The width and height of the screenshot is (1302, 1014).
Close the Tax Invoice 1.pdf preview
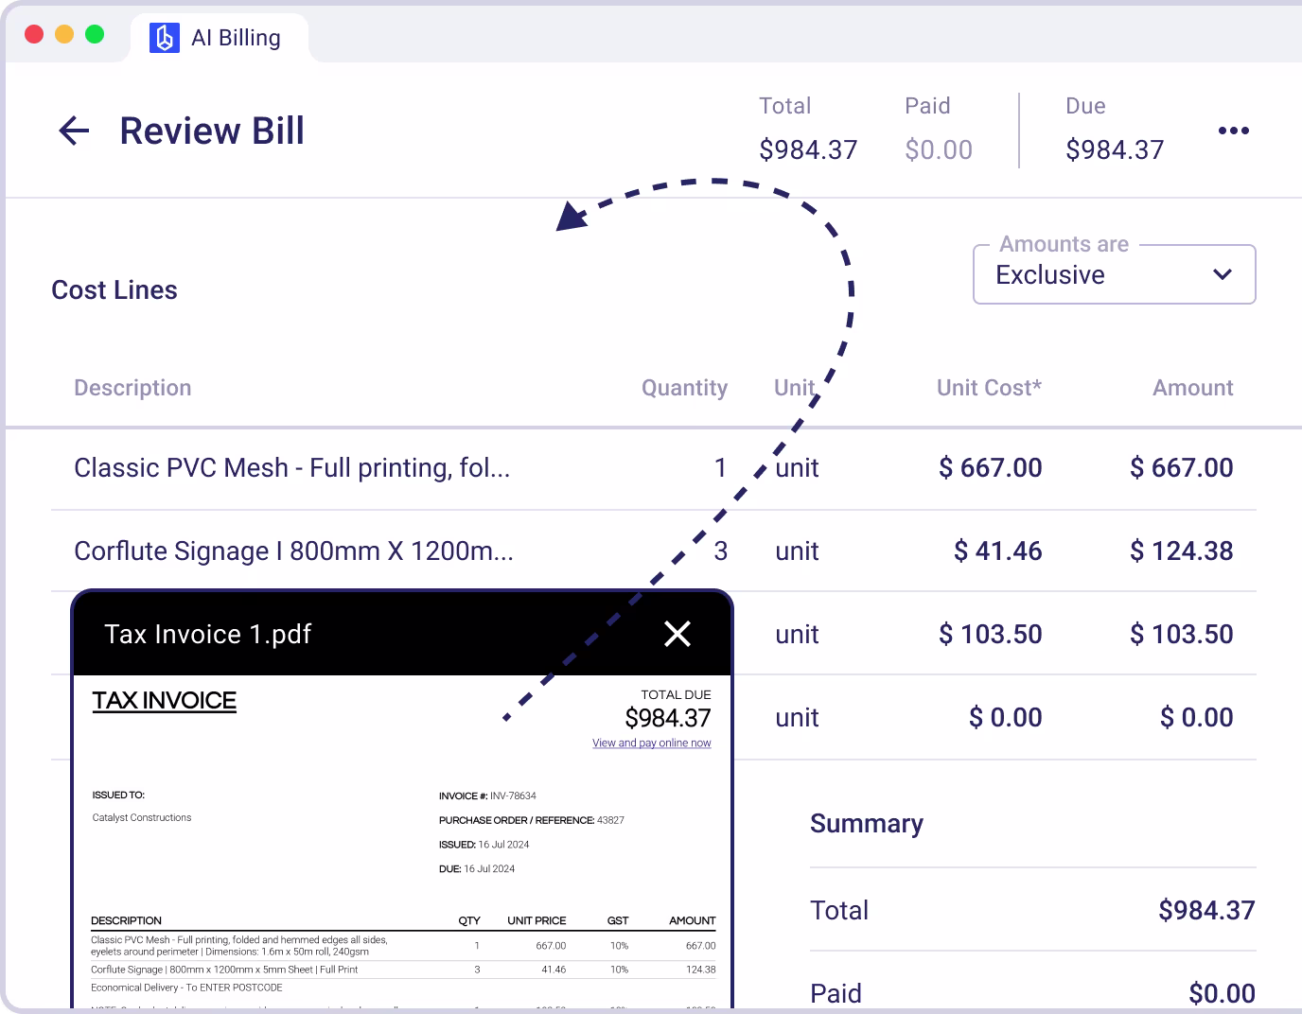[677, 634]
